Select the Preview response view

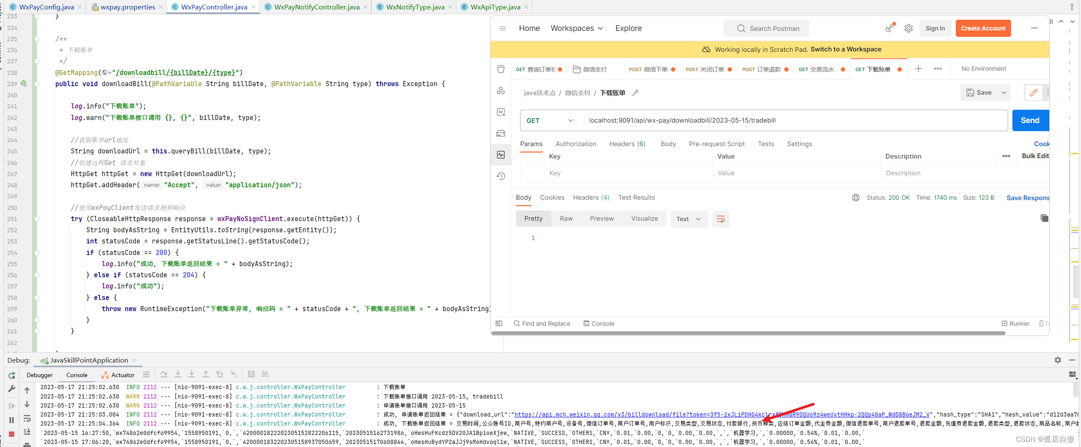tap(602, 219)
